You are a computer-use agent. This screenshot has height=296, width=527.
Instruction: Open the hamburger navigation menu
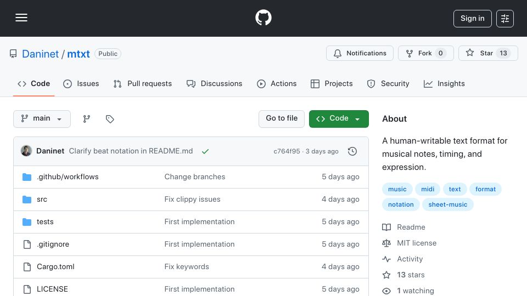pos(21,18)
